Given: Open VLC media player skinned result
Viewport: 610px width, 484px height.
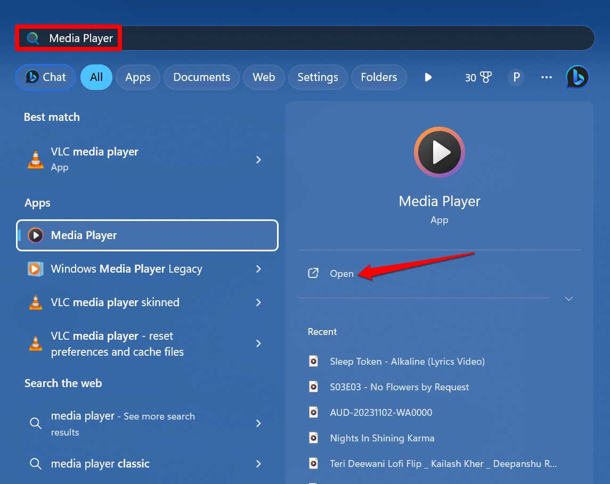Looking at the screenshot, I should click(147, 302).
